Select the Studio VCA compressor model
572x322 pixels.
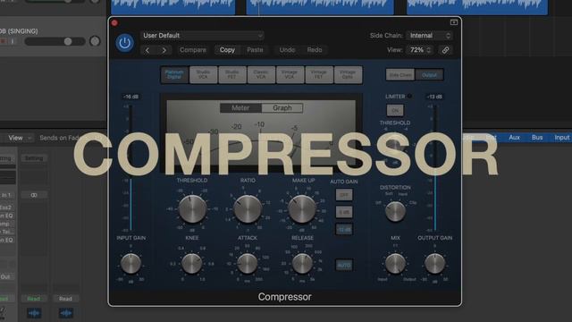point(203,75)
